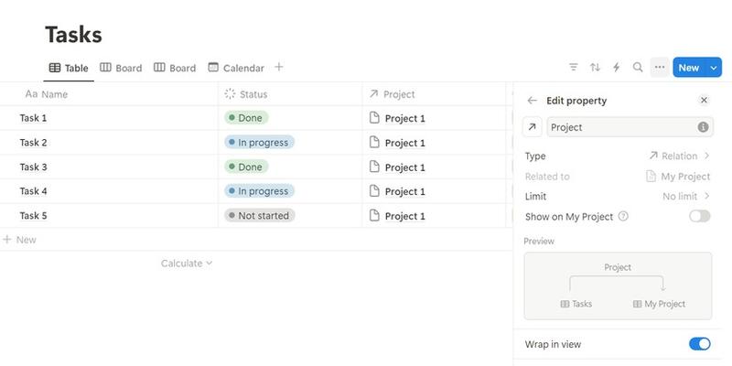Click the blue New button

[x=689, y=68]
